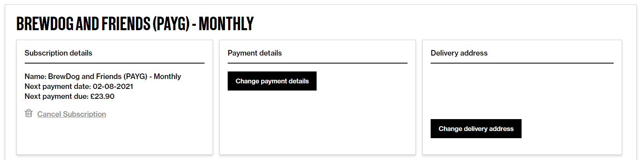Click the divider line under Subscription details
The width and height of the screenshot is (642, 160).
coord(114,63)
